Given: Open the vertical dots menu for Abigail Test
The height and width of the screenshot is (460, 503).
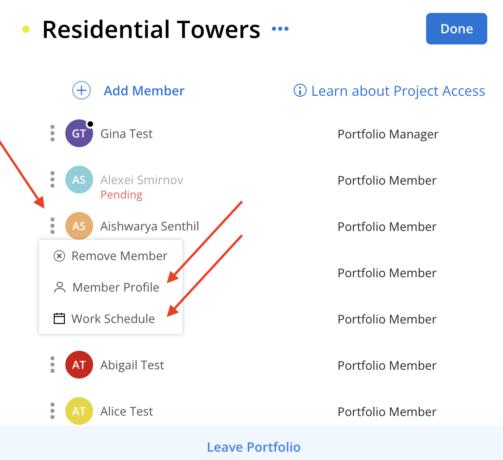Looking at the screenshot, I should [x=53, y=365].
